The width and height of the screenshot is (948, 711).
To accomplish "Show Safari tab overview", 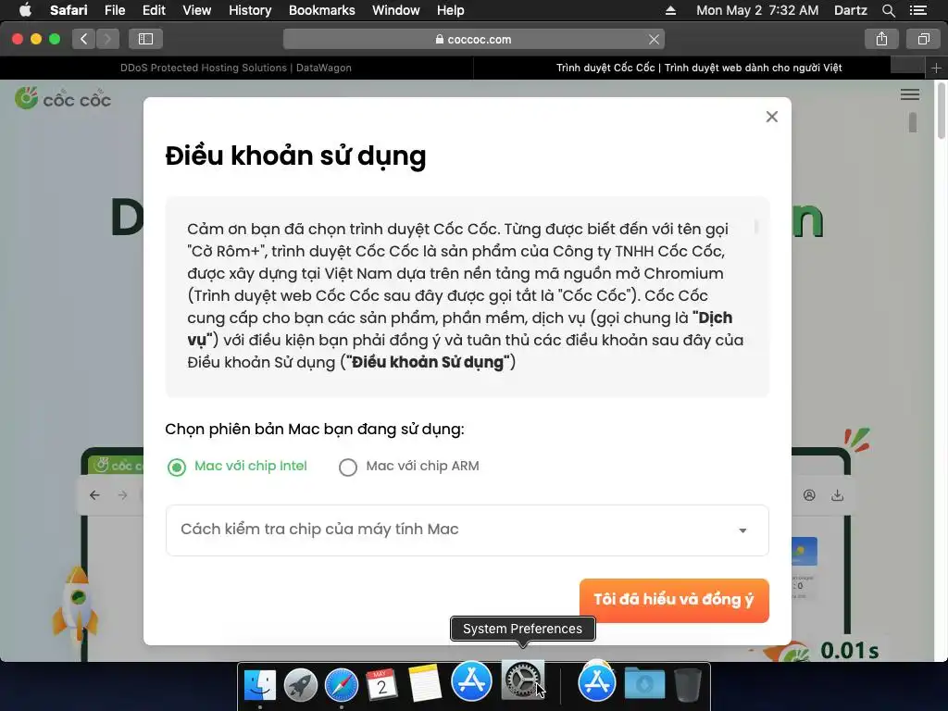I will 923,39.
